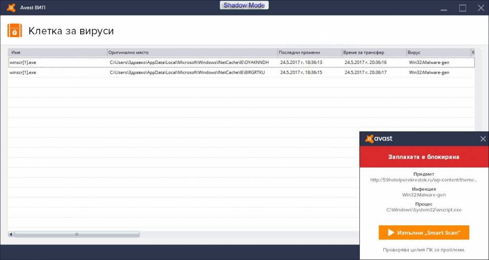This screenshot has width=489, height=260.
Task: Click transfer time 24.5.2017 г. 20:36:17
Action: (365, 73)
